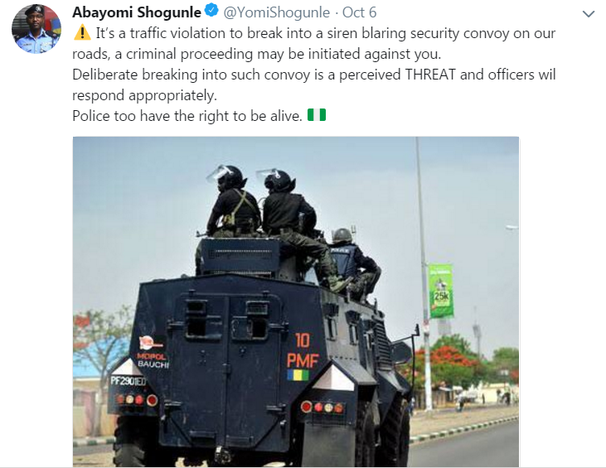Click the Abayomi Shogunle display name
This screenshot has height=468, width=606.
click(137, 12)
